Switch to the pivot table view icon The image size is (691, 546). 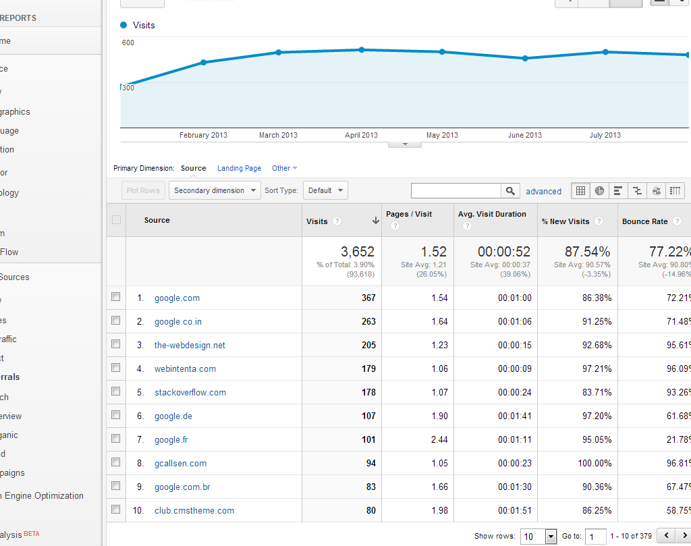[675, 191]
